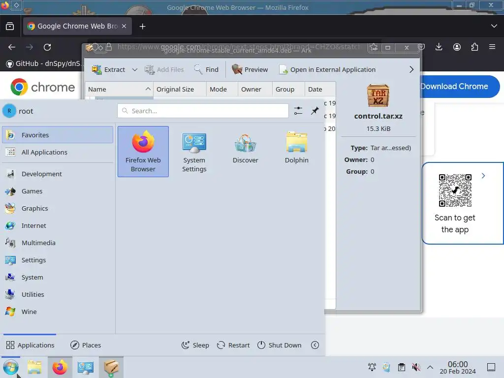Click the launcher Search field
This screenshot has height=378, width=504.
point(203,111)
